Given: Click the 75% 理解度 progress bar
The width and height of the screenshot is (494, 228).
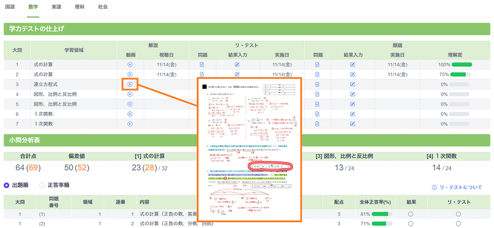Looking at the screenshot, I should [461, 75].
